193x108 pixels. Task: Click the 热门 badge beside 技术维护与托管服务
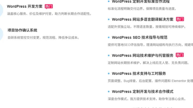180,55
